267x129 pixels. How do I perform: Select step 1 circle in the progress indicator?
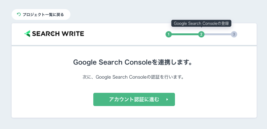[x=169, y=34]
